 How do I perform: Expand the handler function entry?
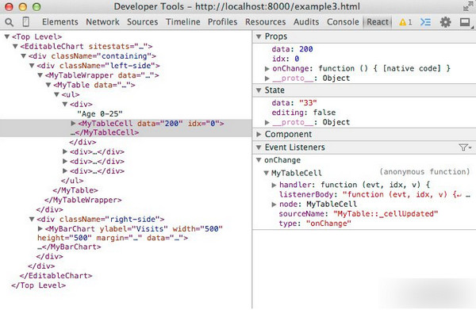point(274,185)
